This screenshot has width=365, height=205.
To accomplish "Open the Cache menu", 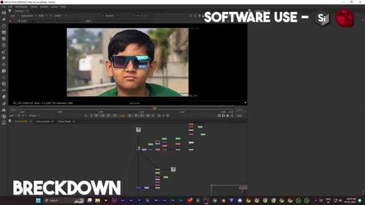I will pyautogui.click(x=54, y=7).
